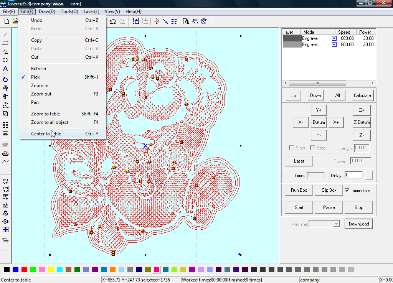
Task: Select Copy in the Edit menu
Action: [62, 40]
